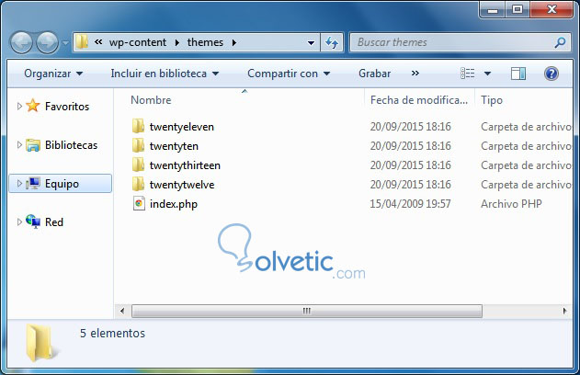Select wp-content in the address path
This screenshot has height=375, width=580.
coord(138,42)
